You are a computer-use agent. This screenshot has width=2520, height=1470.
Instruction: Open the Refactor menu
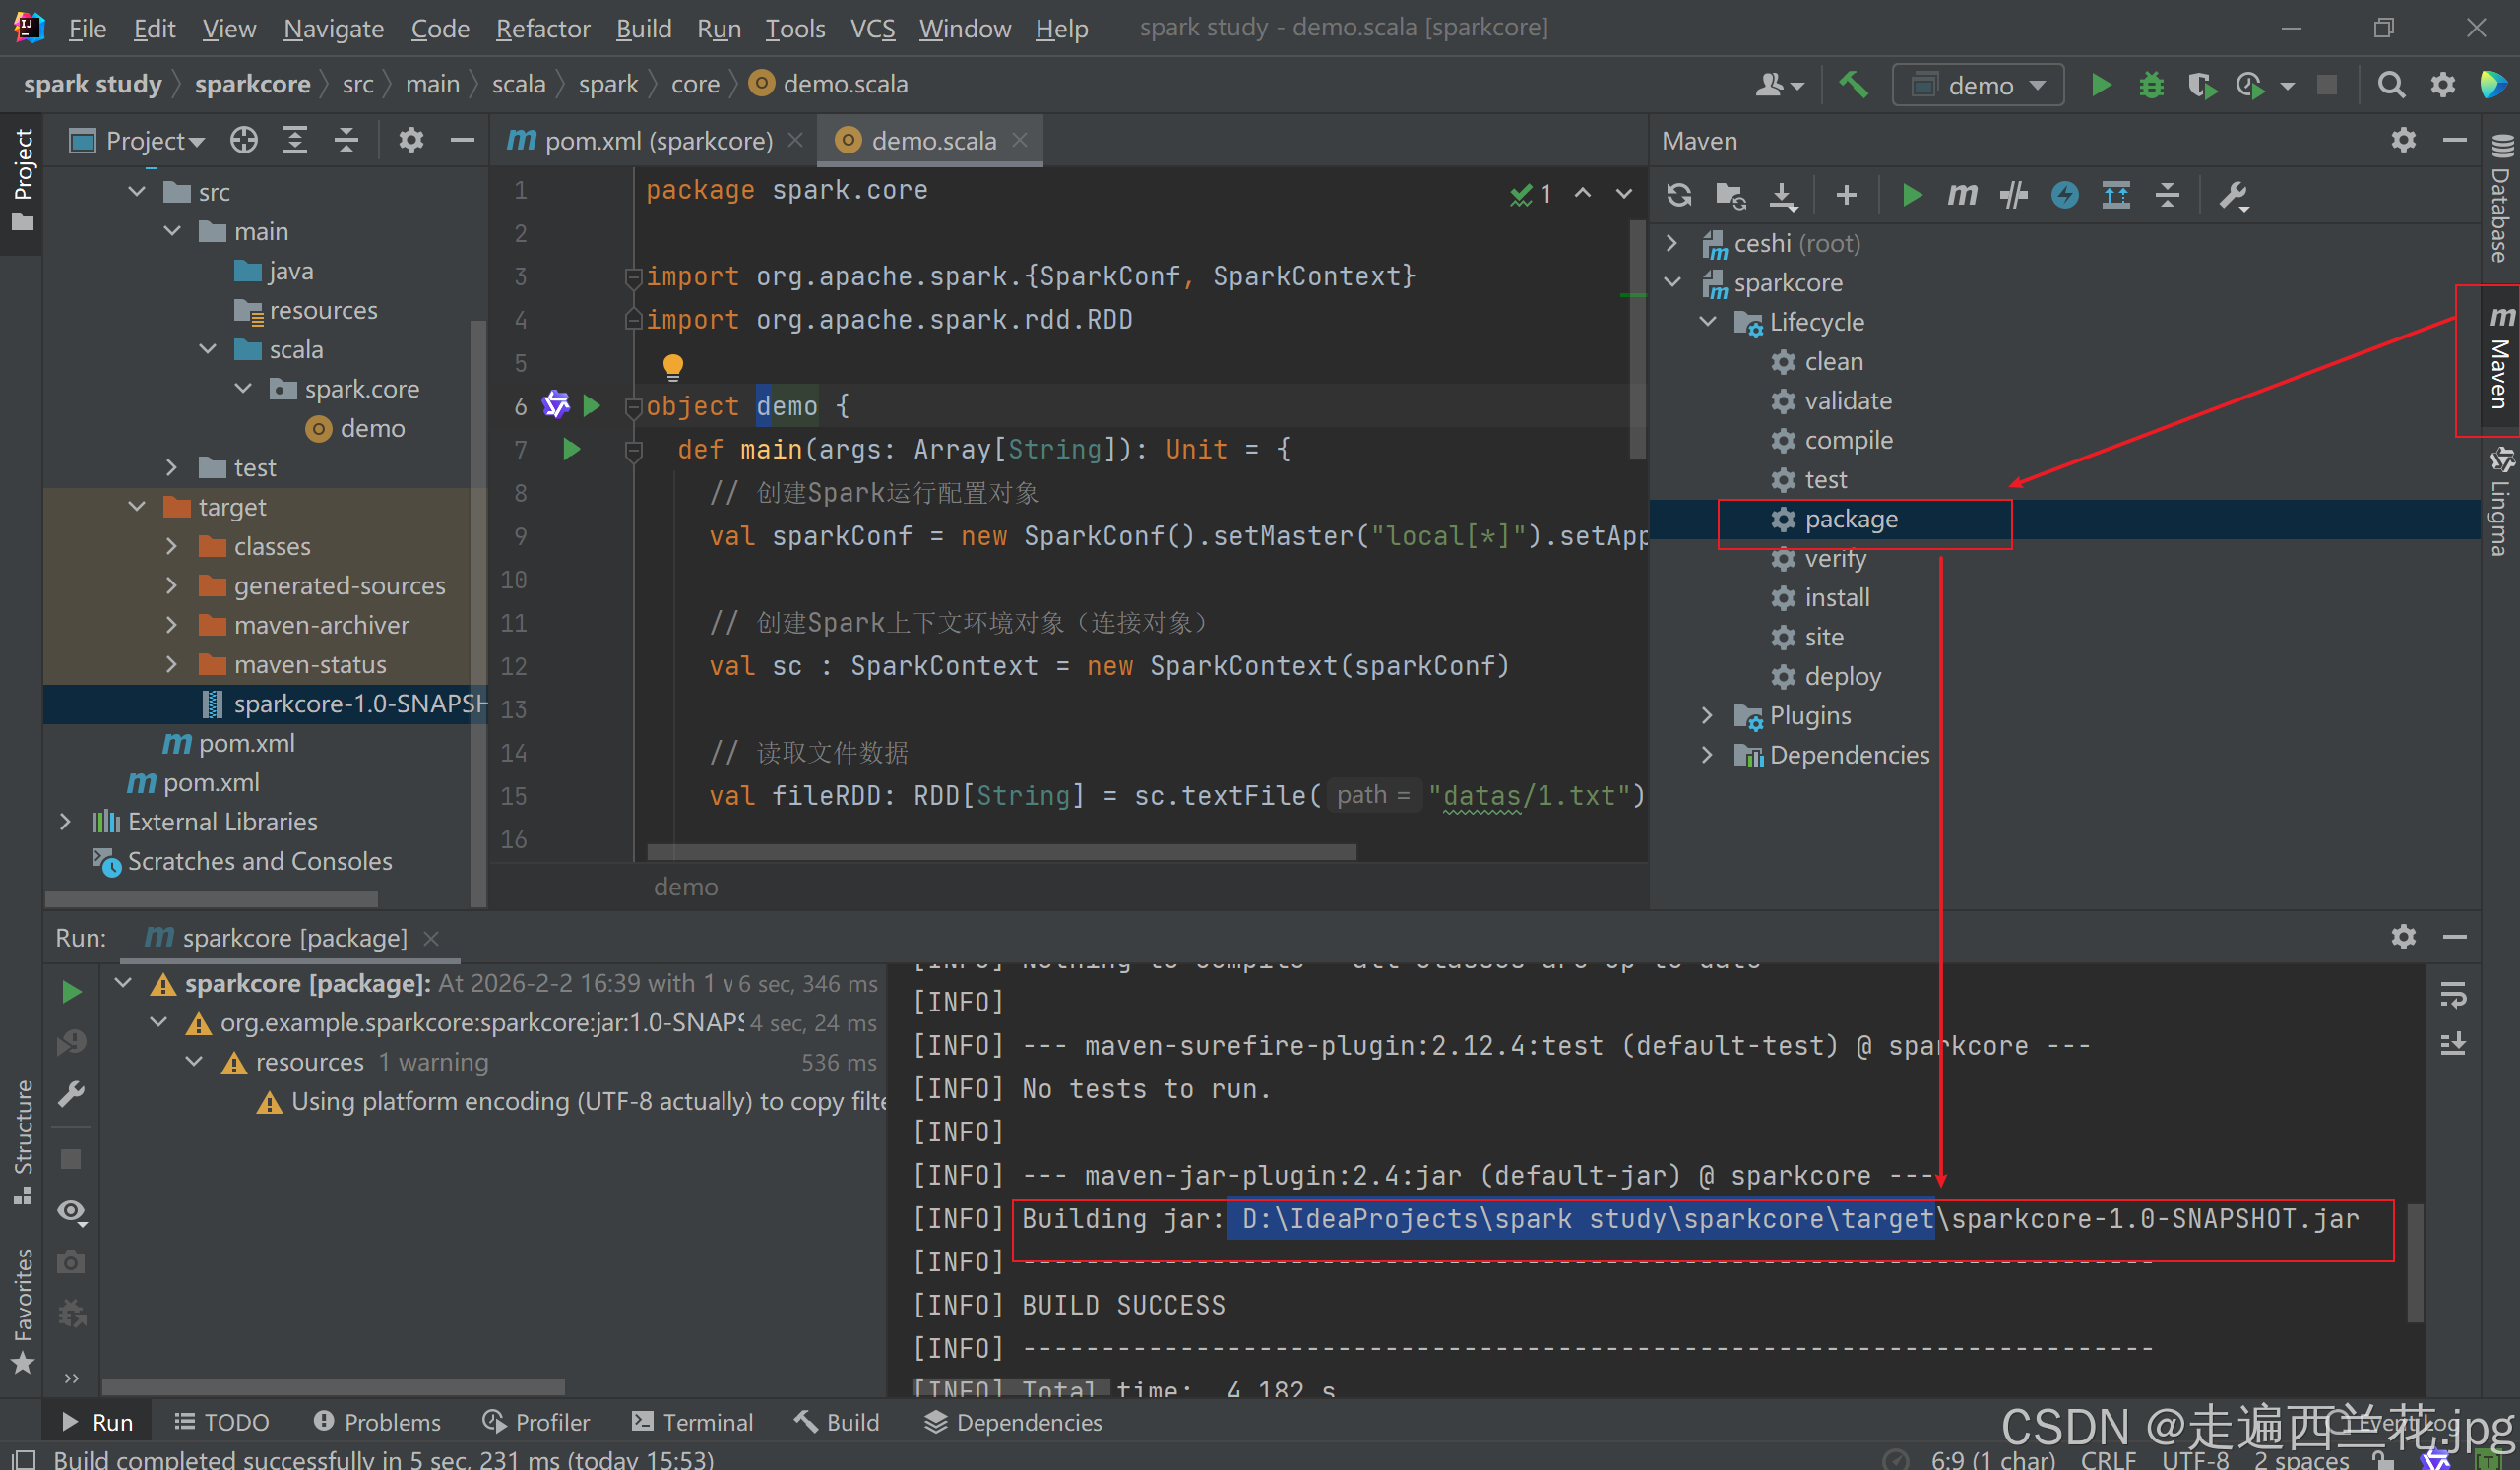point(542,28)
